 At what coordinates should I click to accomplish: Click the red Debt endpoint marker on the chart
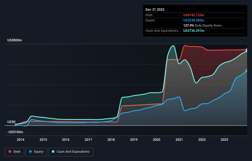(247, 50)
